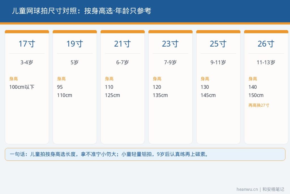This screenshot has width=290, height=194.
Task: Select the 26寸 card heading
Action: [x=266, y=44]
